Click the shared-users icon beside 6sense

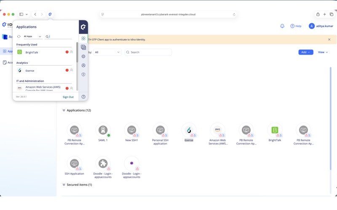[71, 70]
